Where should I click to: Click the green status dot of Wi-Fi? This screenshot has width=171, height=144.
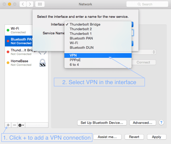(8, 30)
